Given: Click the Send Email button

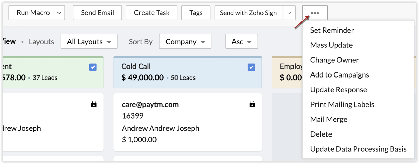Looking at the screenshot, I should [x=97, y=13].
